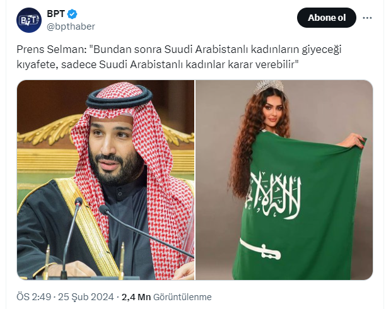The image size is (386, 309).
Task: Click the white Arabic calligraphy on the flag
Action: pos(274,195)
